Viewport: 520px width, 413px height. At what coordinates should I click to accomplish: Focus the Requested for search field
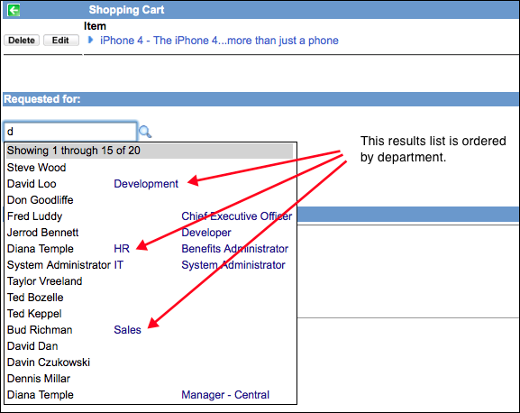70,132
